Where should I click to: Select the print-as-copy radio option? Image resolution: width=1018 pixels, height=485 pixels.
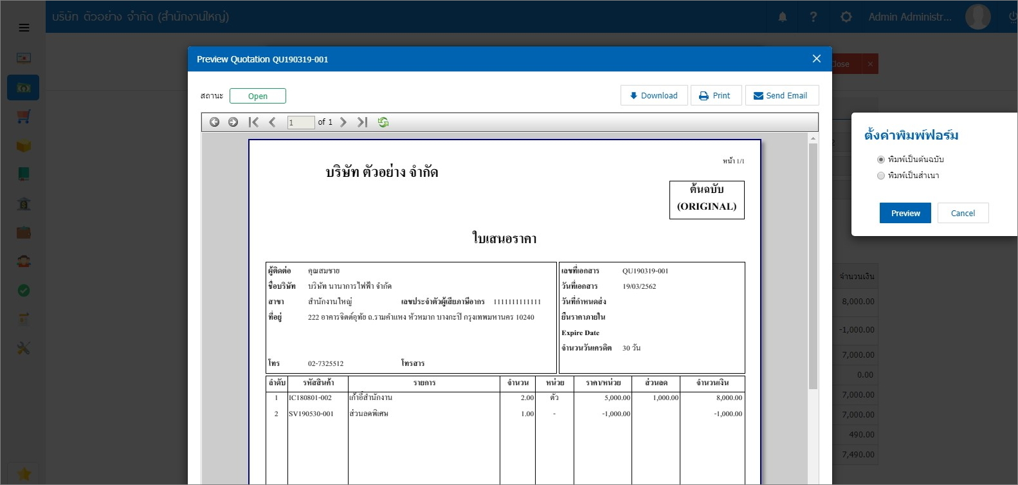pyautogui.click(x=881, y=176)
